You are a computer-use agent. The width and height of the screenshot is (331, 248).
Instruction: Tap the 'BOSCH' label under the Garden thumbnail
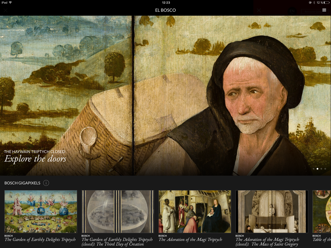pyautogui.click(x=8, y=236)
